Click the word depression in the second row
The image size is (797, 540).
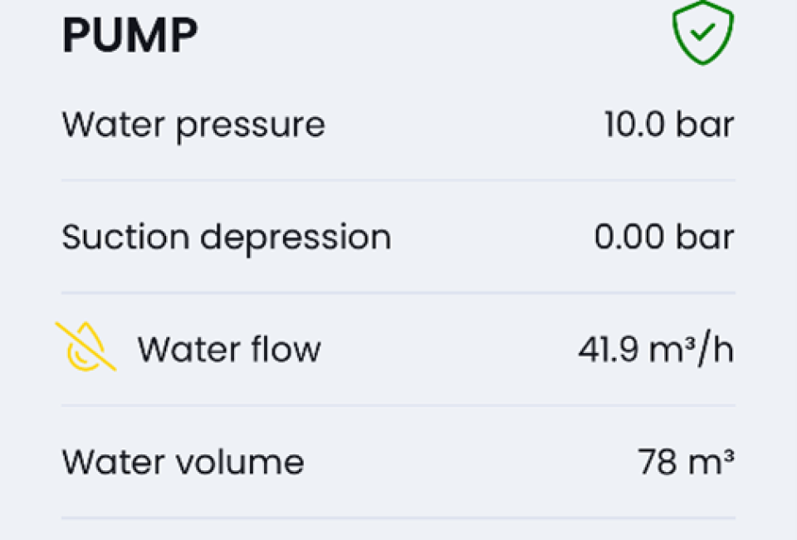coord(296,238)
